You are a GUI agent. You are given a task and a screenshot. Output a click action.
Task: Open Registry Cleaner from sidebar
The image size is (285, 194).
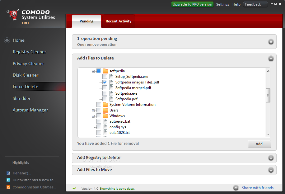(30, 52)
